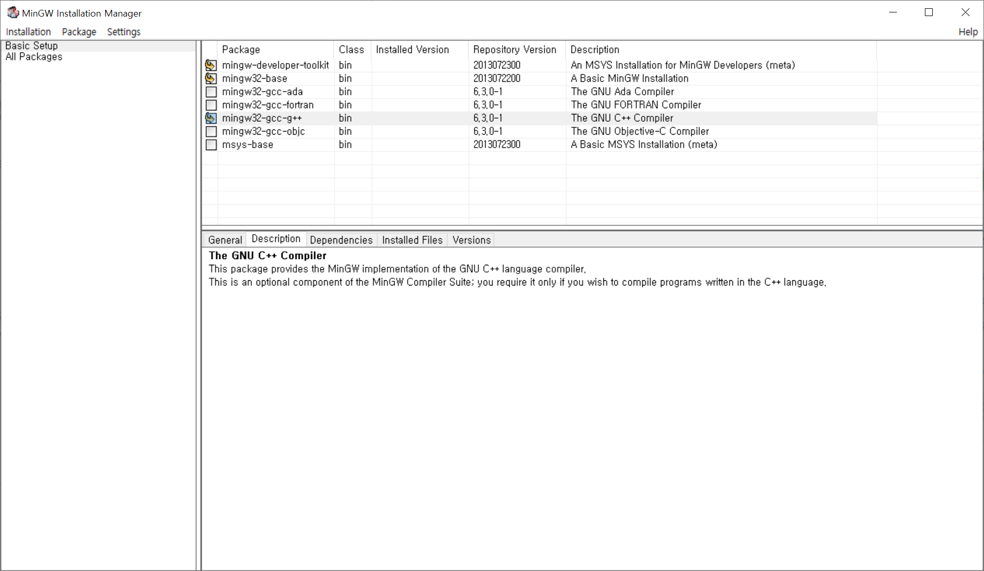The image size is (984, 571).
Task: Open the Help menu
Action: click(x=968, y=32)
